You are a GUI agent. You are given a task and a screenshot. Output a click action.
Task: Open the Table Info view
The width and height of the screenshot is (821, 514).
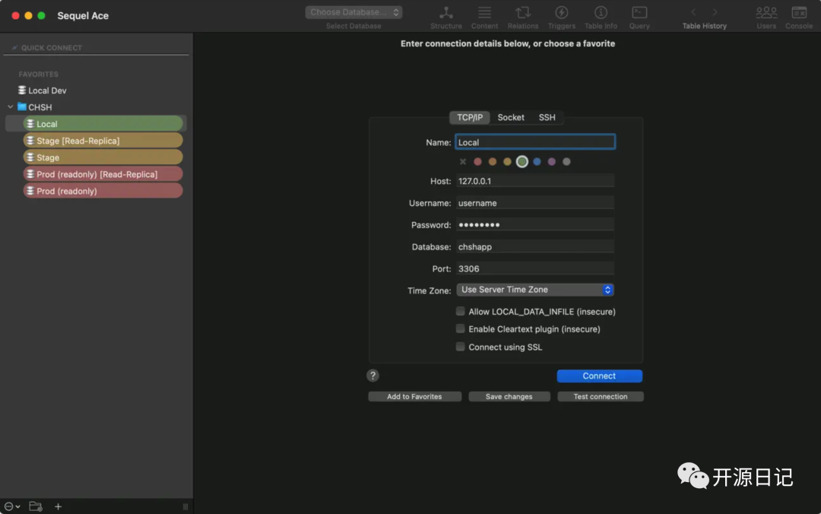click(x=601, y=17)
